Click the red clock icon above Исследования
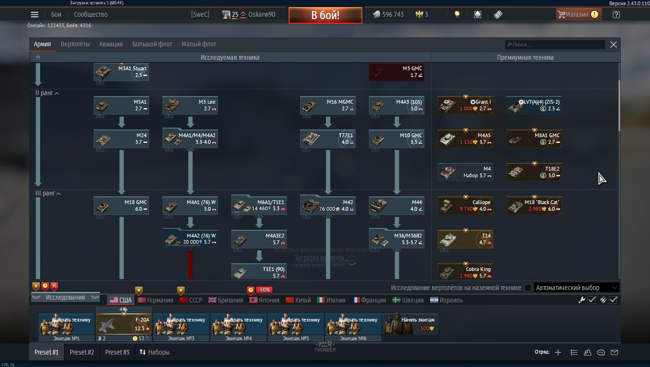 point(45,286)
